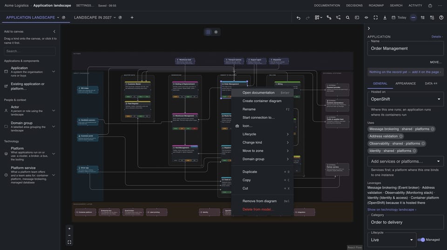The height and width of the screenshot is (250, 447).
Task: Toggle the eye visibility icon in toolbar
Action: point(366,18)
